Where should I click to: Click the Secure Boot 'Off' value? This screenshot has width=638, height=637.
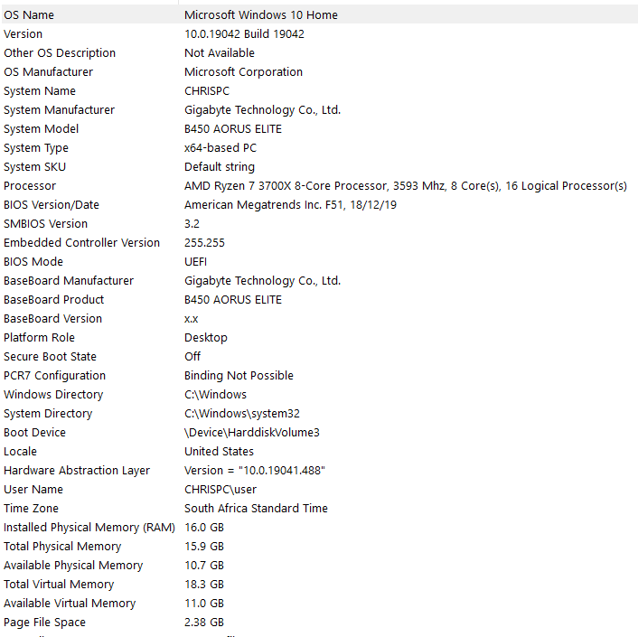click(x=192, y=357)
